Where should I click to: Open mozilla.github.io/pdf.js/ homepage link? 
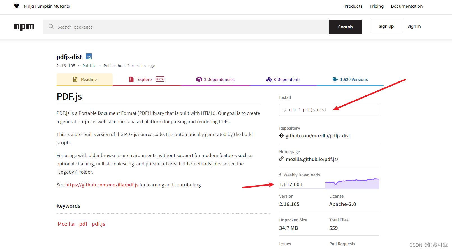tap(312, 159)
